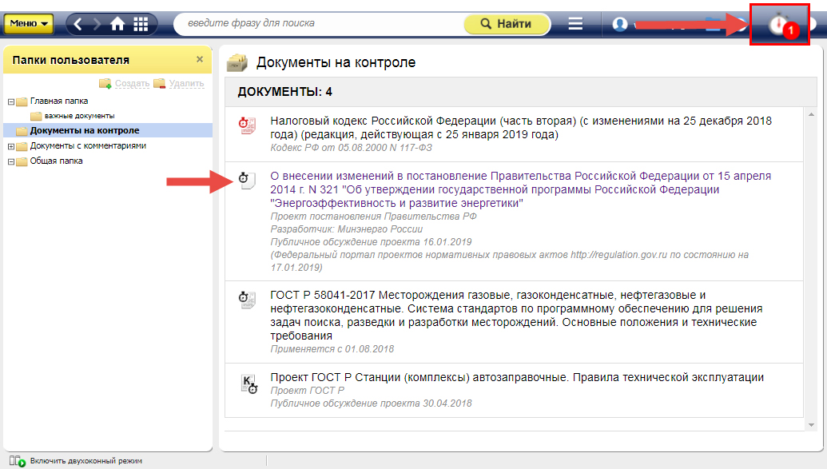Collapse the Общая папка tree node

click(x=11, y=161)
